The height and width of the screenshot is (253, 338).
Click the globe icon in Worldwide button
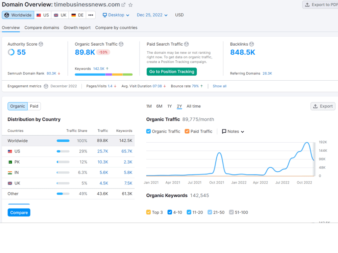pos(7,15)
